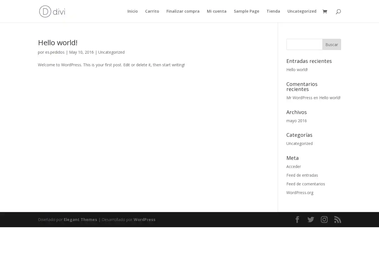The width and height of the screenshot is (379, 264).
Task: Visit the Facebook footer icon
Action: point(297,220)
